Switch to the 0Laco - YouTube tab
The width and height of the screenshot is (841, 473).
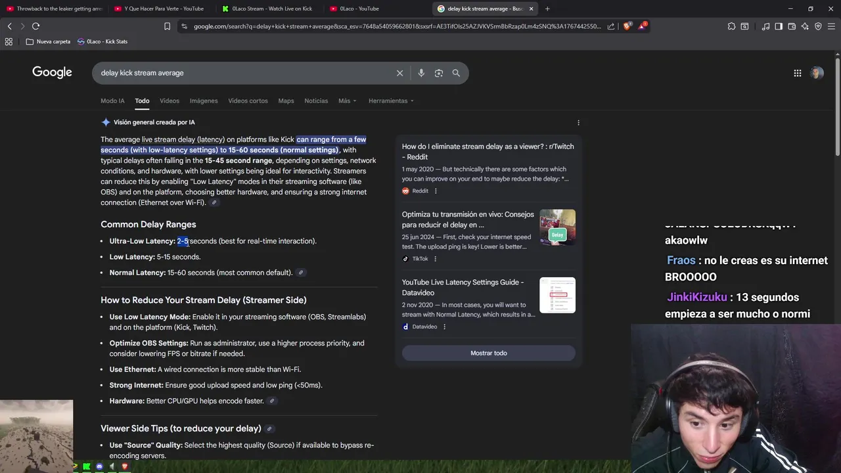click(x=375, y=9)
